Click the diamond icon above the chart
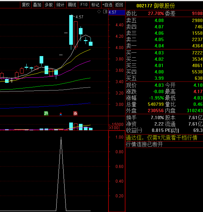This screenshot has height=212, width=203. pos(99,12)
